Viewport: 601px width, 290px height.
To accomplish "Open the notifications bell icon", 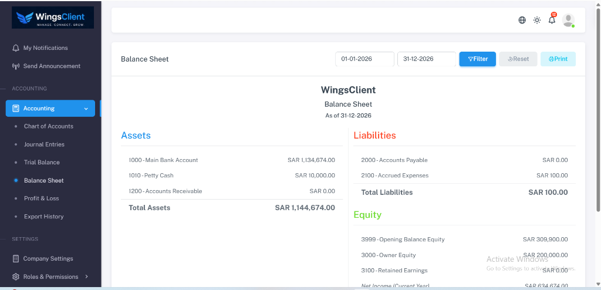I will 552,20.
